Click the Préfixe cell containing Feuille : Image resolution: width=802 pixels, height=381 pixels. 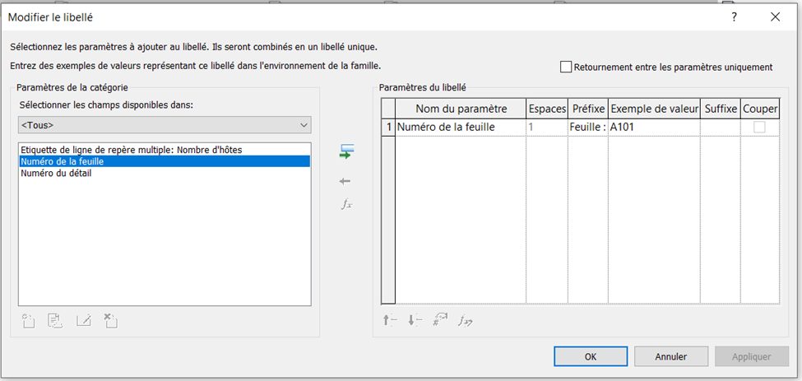pyautogui.click(x=587, y=128)
